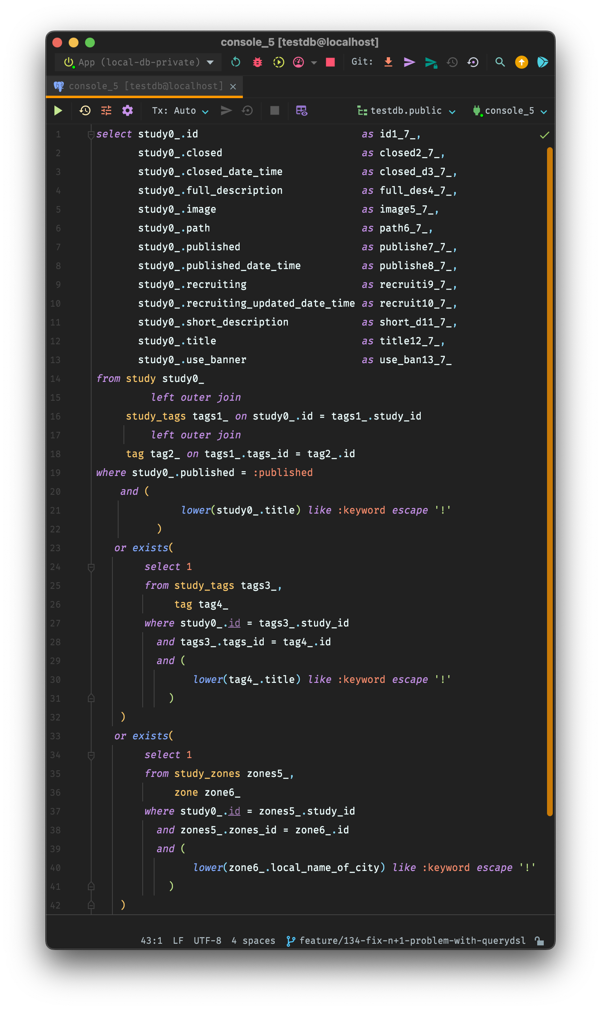Open Tx: Auto transaction mode dropdown
The width and height of the screenshot is (601, 1010).
pyautogui.click(x=180, y=111)
